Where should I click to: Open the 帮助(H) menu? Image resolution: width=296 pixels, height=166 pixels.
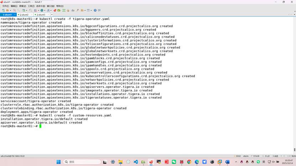[60, 6]
